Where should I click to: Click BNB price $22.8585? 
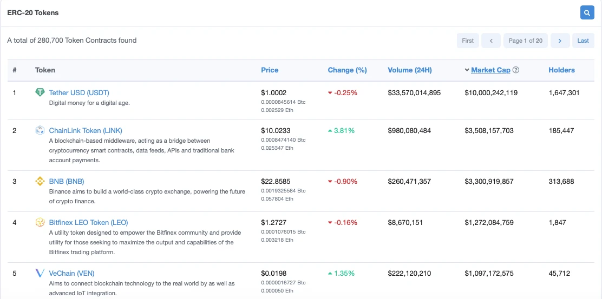click(276, 181)
